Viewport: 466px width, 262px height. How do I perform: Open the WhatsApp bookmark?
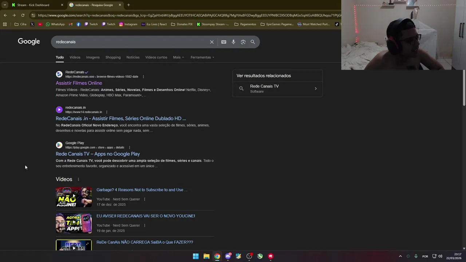click(x=55, y=24)
